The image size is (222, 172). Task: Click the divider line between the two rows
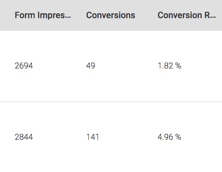pyautogui.click(x=111, y=102)
